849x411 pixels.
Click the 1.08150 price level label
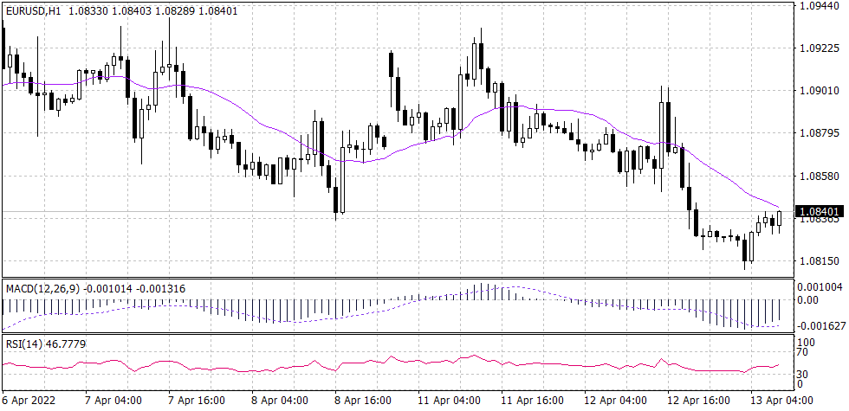tap(819, 260)
